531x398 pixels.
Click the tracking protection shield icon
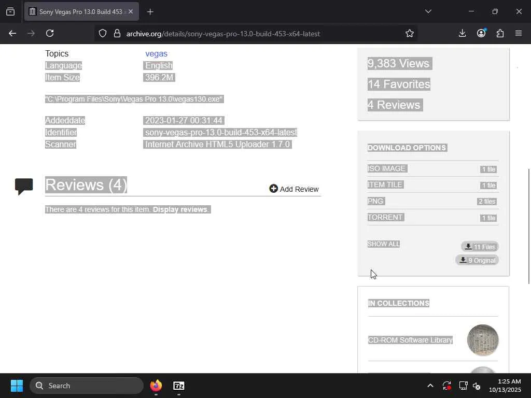103,33
